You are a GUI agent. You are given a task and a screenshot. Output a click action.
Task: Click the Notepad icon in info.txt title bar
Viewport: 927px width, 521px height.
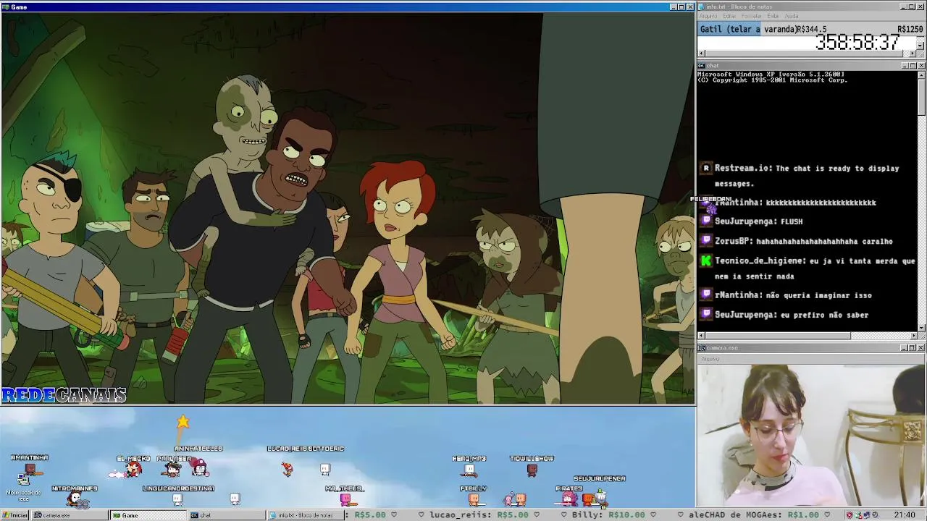[x=702, y=7]
